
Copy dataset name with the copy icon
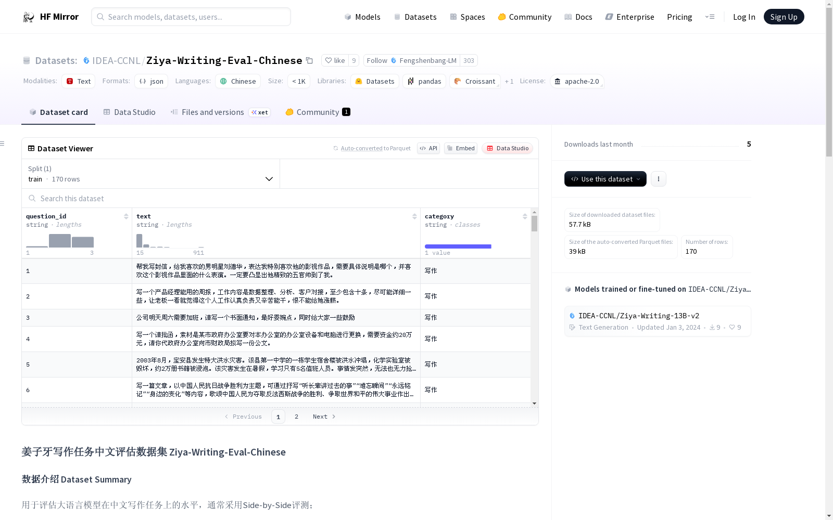click(309, 60)
